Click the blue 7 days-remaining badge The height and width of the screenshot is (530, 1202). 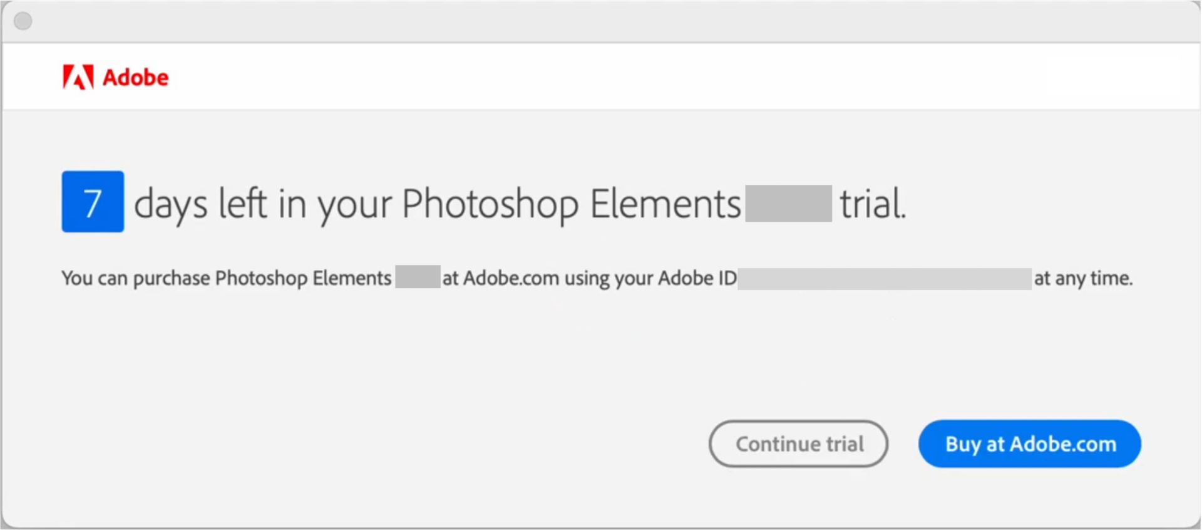93,202
